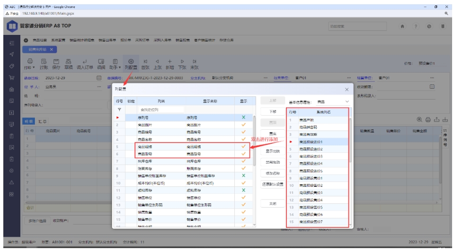Click the settings gear left of 商品档案
The image size is (454, 250).
click(26, 41)
